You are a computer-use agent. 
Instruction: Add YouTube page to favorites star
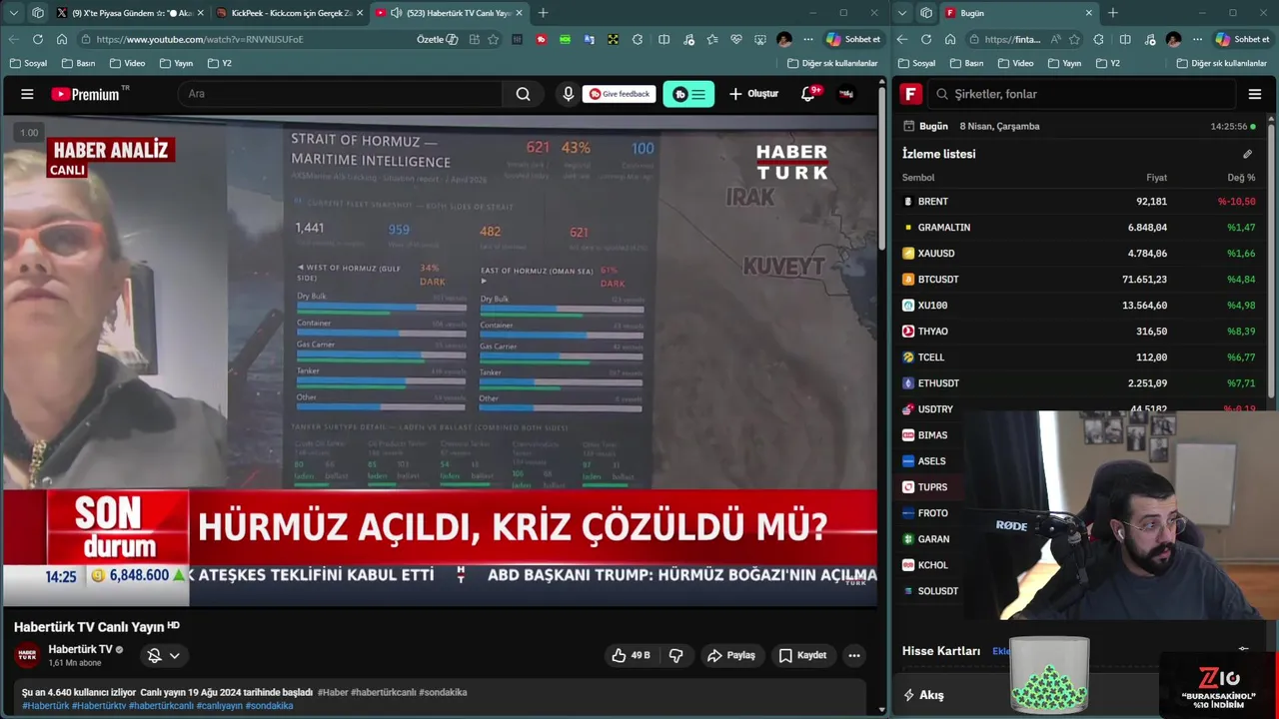point(493,39)
